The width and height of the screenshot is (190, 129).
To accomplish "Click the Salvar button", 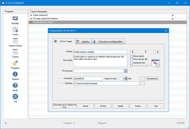I will [x=138, y=106].
